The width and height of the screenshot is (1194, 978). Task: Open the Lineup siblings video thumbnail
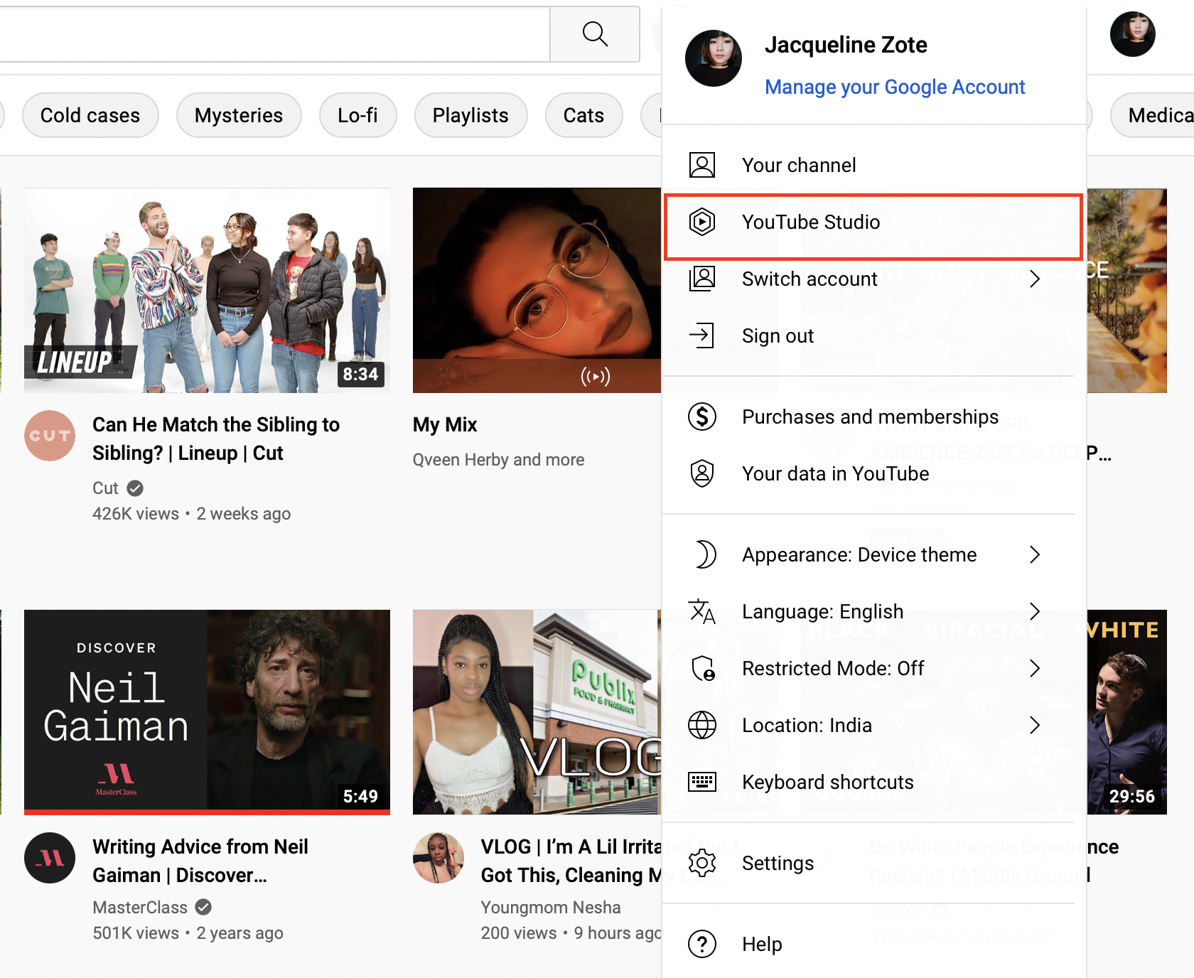207,290
